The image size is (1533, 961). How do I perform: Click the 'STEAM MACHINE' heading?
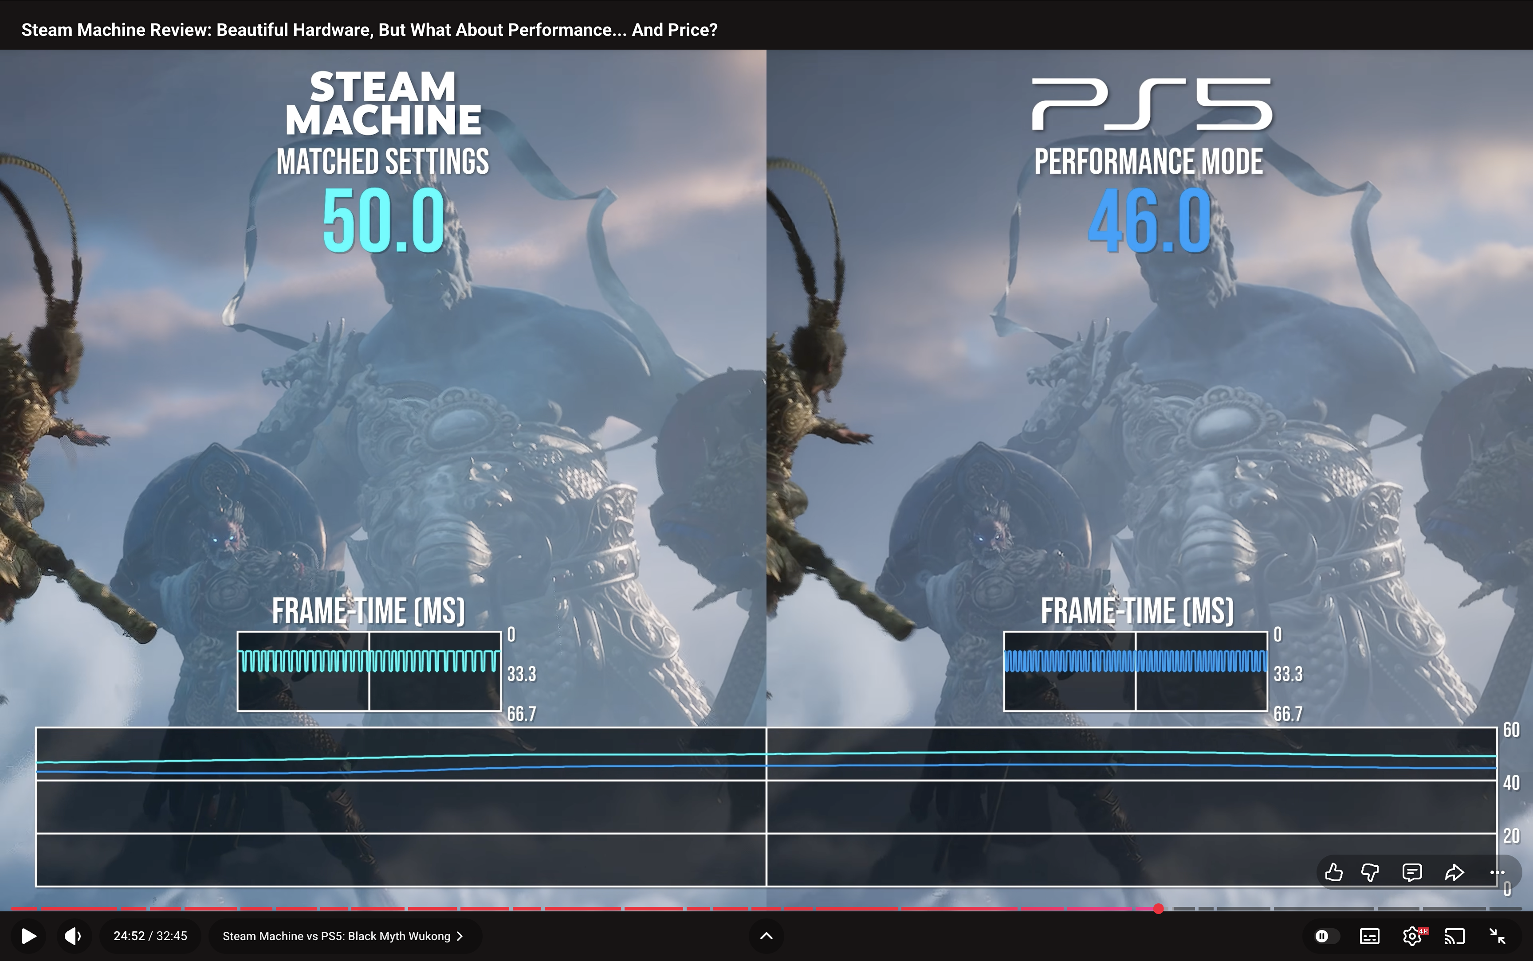[383, 104]
